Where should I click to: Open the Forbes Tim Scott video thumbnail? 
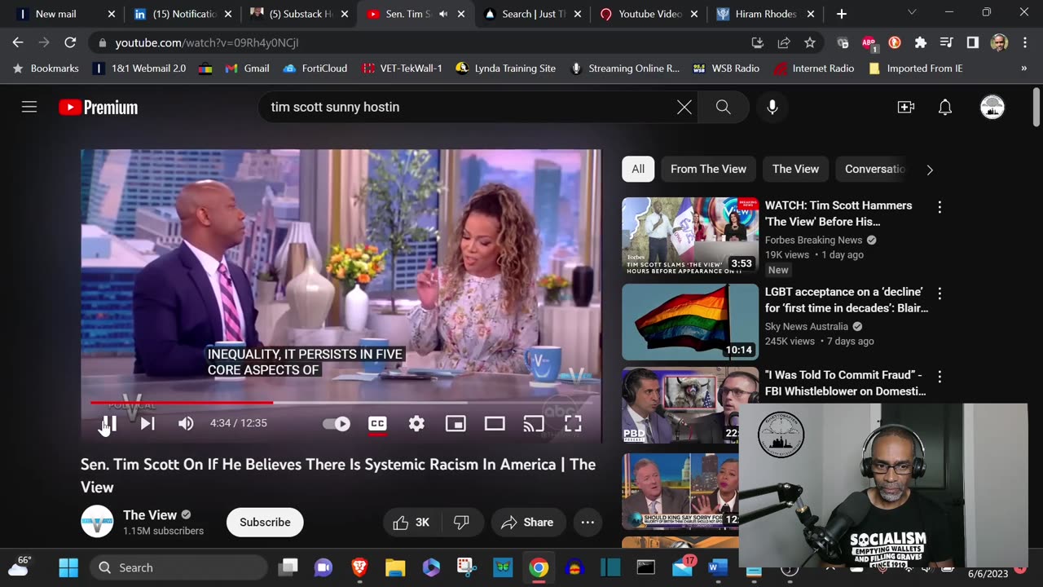[x=690, y=236]
